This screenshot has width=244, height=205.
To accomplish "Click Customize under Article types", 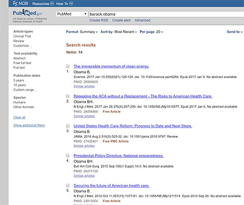I will [23, 46].
